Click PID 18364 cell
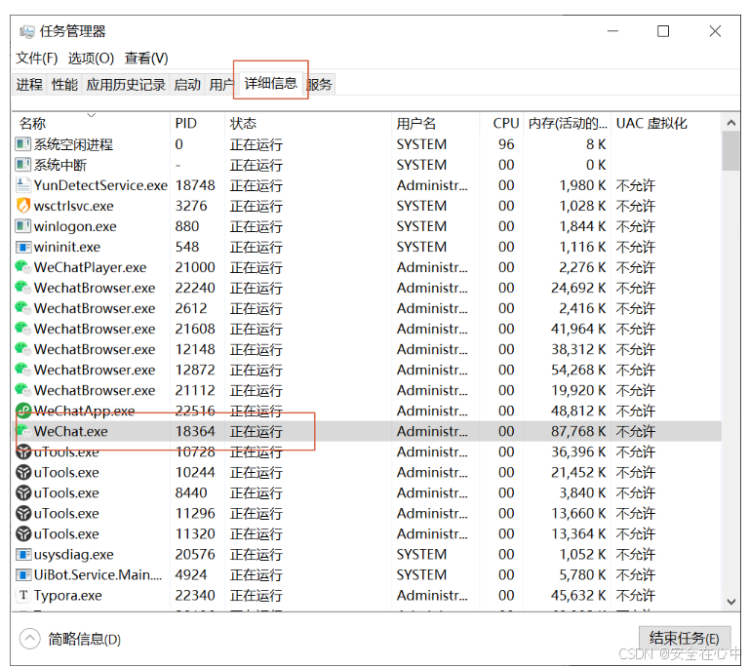The image size is (749, 667). [x=195, y=431]
